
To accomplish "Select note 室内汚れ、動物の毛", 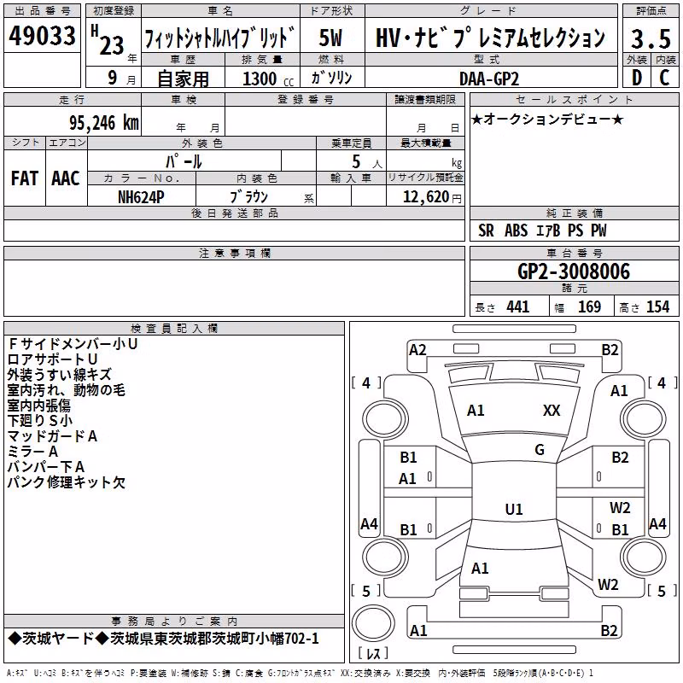I will click(x=67, y=390).
